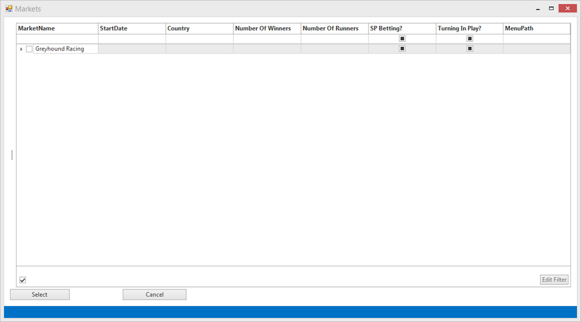The image size is (581, 322).
Task: Sort by the MarketName column header
Action: [58, 28]
